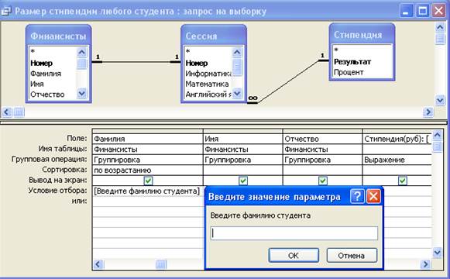Screen dimensions: 450x279
Task: Select the Отчество field in Финансисты table
Action: pyautogui.click(x=47, y=95)
